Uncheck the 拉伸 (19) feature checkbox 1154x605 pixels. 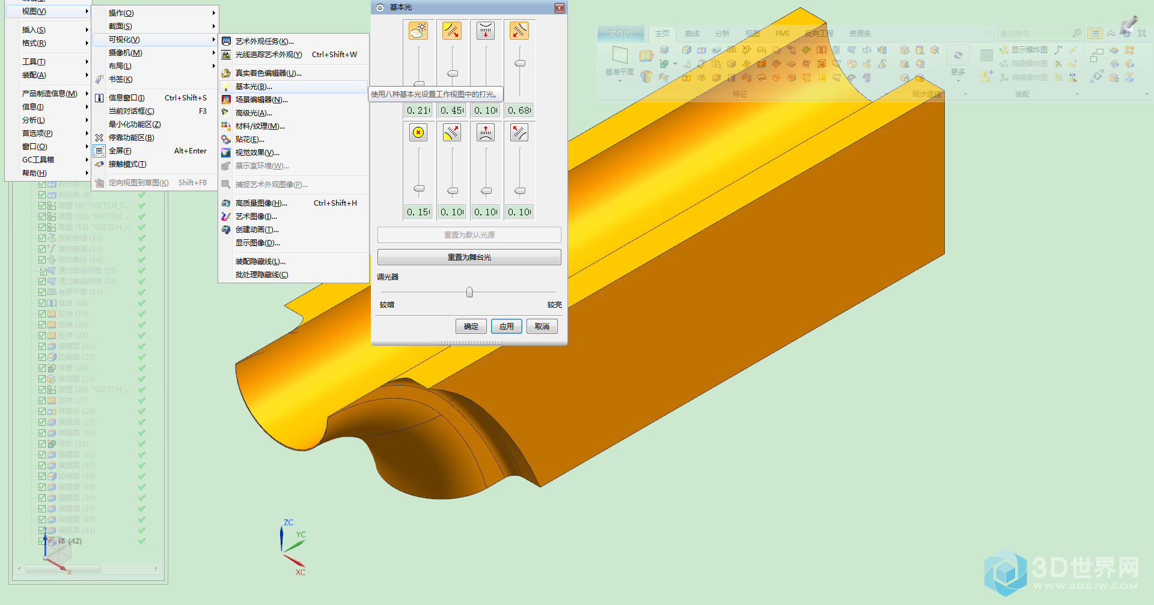pos(42,314)
